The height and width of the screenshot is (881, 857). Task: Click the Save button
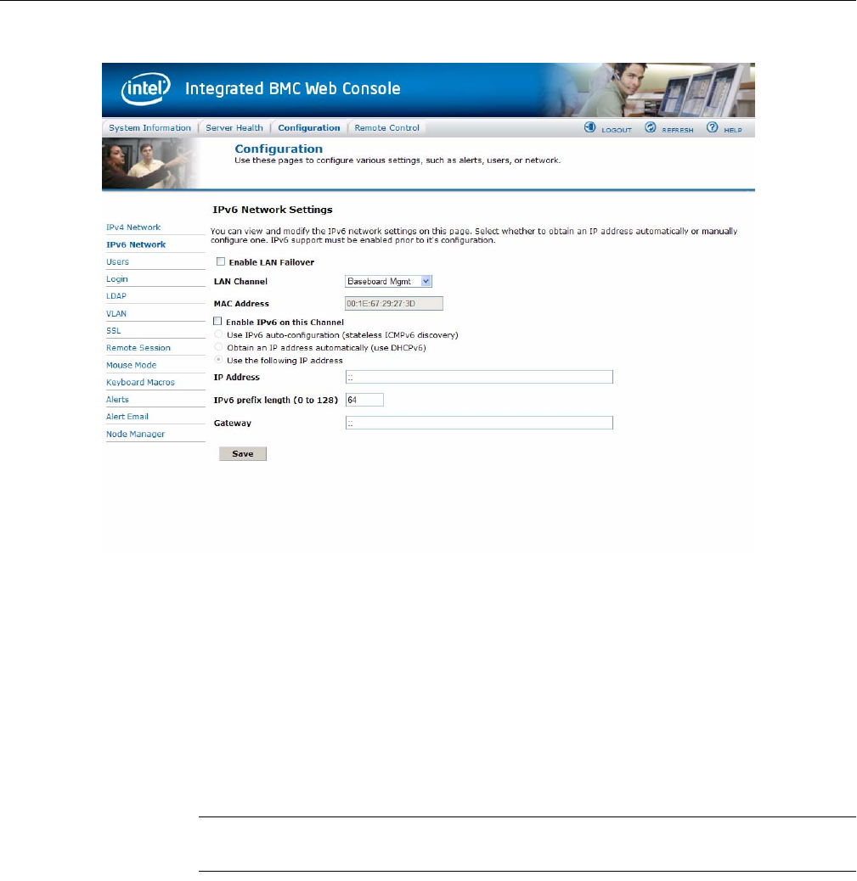tap(242, 454)
